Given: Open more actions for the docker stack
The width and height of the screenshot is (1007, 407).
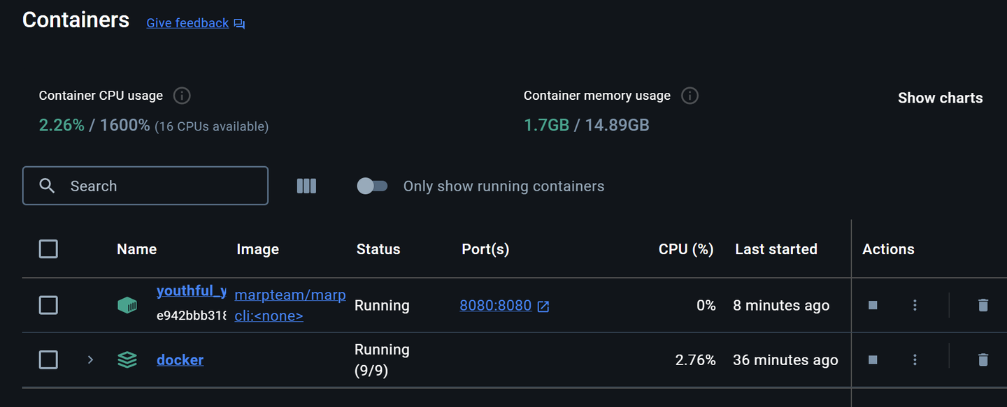Looking at the screenshot, I should click(915, 360).
